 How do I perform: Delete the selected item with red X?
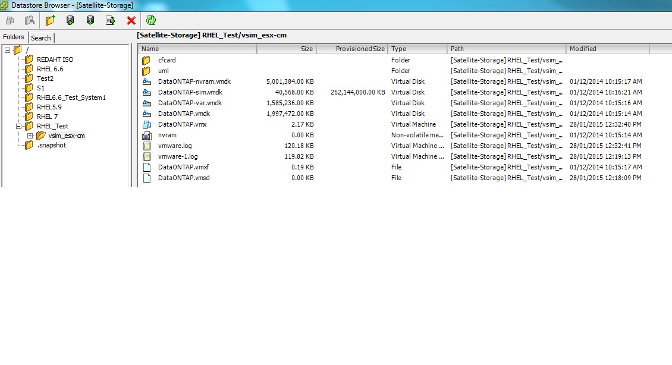click(x=131, y=20)
